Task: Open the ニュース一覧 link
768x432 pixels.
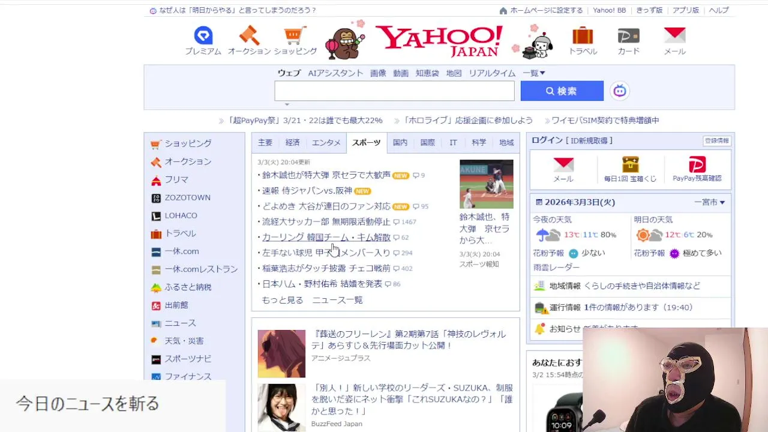Action: click(x=337, y=300)
